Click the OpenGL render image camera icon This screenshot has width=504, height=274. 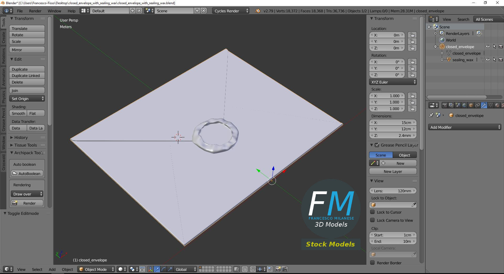(278, 269)
